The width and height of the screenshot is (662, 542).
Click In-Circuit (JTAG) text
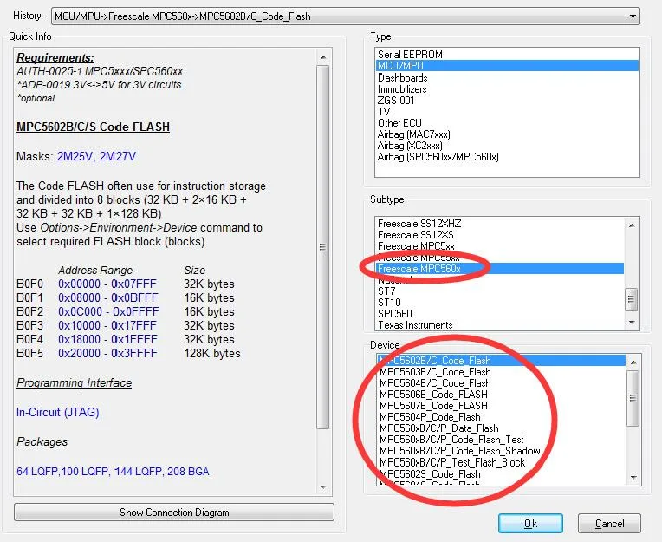(x=58, y=412)
